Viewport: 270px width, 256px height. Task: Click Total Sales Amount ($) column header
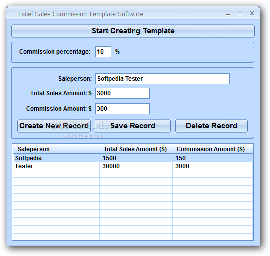pos(135,149)
